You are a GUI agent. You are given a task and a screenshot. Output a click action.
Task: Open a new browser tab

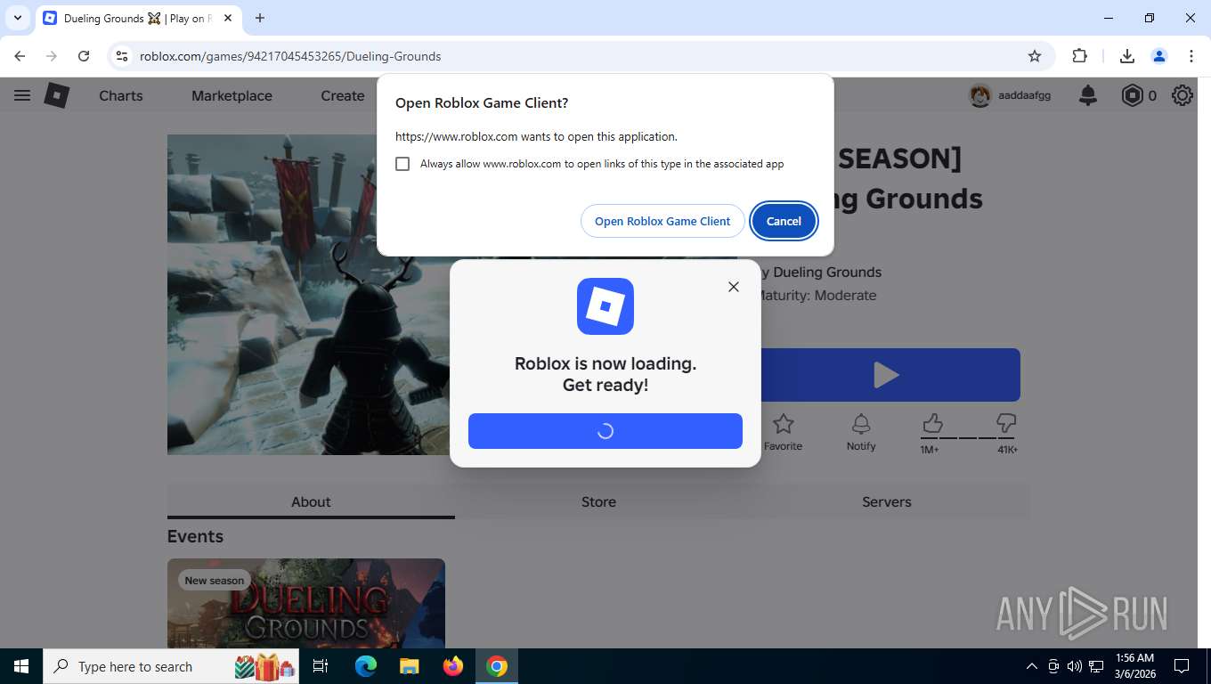(260, 18)
